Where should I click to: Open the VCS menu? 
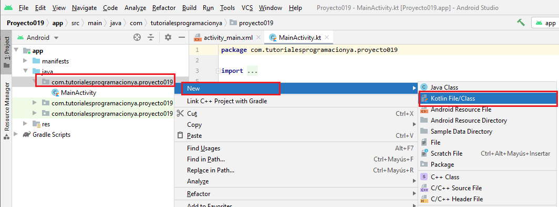click(247, 7)
